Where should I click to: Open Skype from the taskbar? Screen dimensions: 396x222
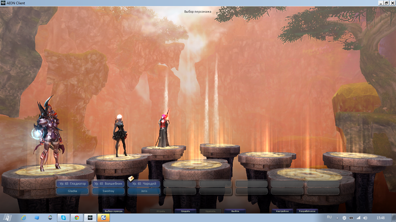click(x=63, y=218)
